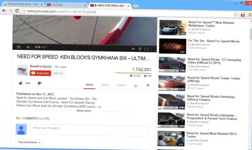Click the thumbs up Like button
This screenshot has height=150, width=252.
coord(25,83)
